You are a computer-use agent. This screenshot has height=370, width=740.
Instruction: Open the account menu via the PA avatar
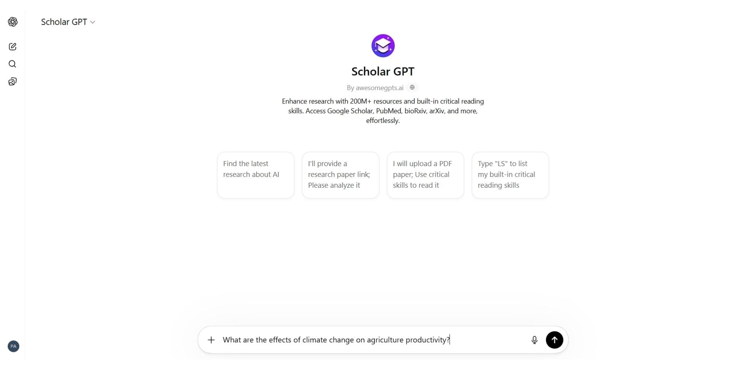pos(13,346)
